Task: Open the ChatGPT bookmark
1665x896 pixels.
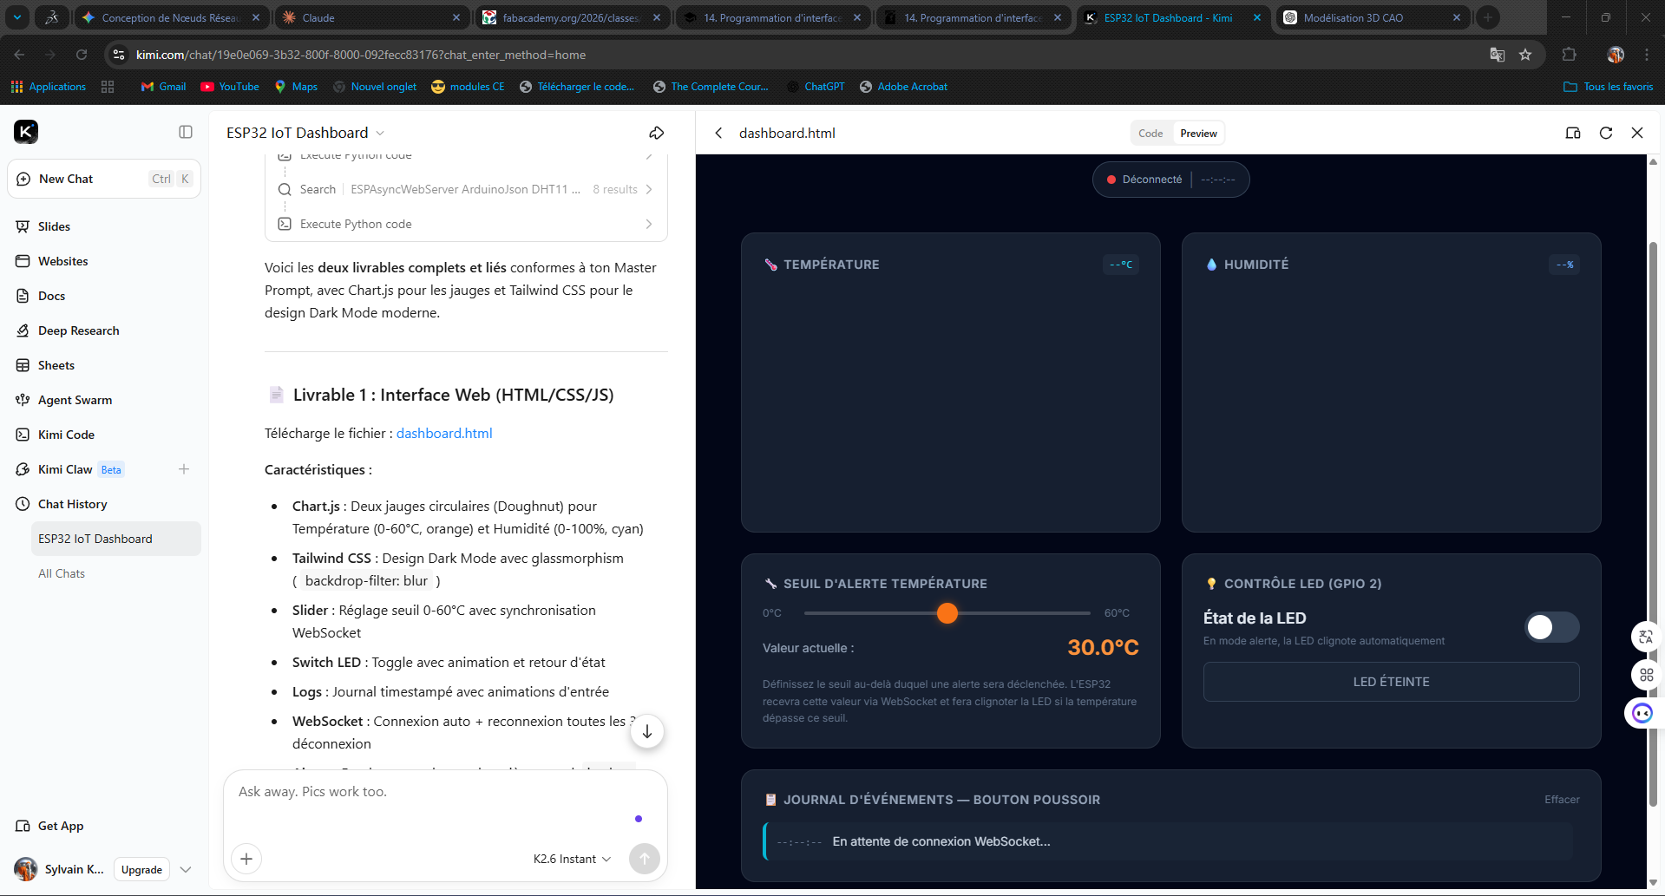Action: 815,87
